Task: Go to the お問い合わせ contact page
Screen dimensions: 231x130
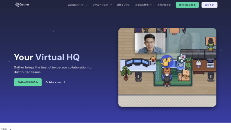Action: [164, 5]
